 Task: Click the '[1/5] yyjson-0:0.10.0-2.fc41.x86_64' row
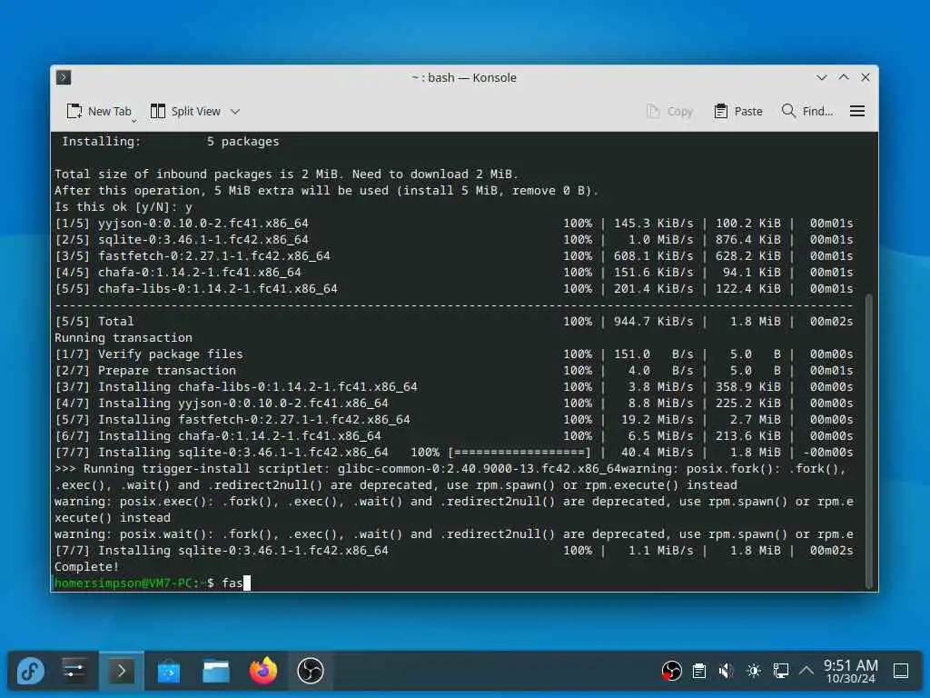pos(454,224)
